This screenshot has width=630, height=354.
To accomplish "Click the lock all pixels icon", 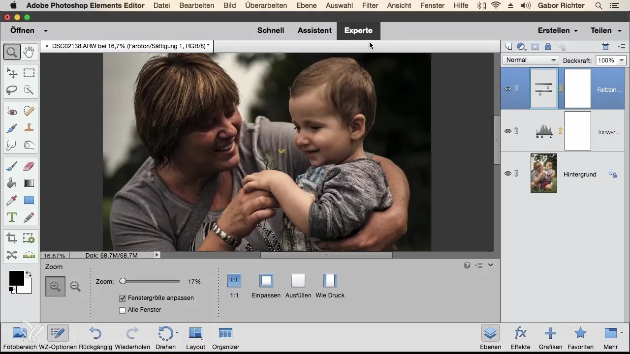I will tap(548, 47).
